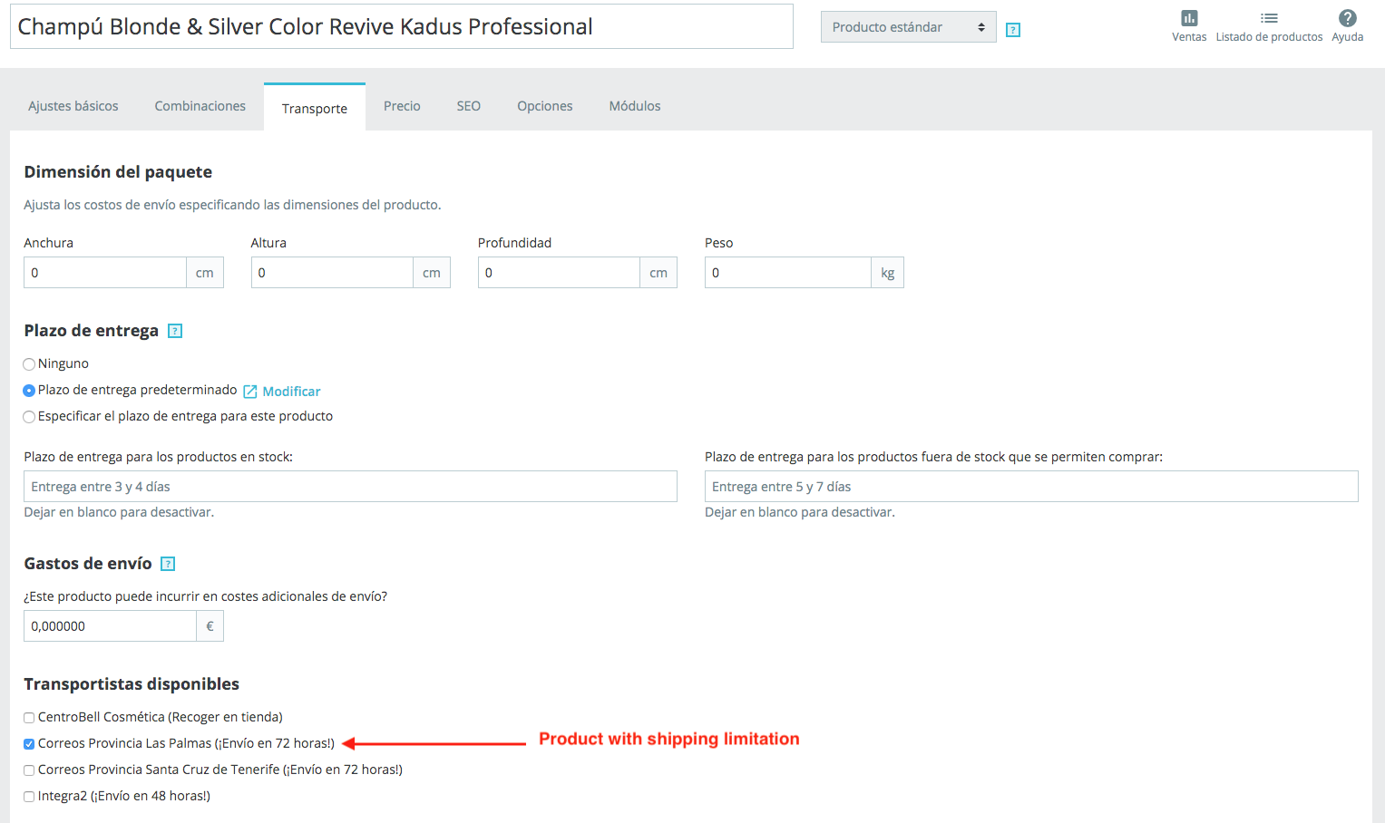Open the Opciones tab

point(545,106)
